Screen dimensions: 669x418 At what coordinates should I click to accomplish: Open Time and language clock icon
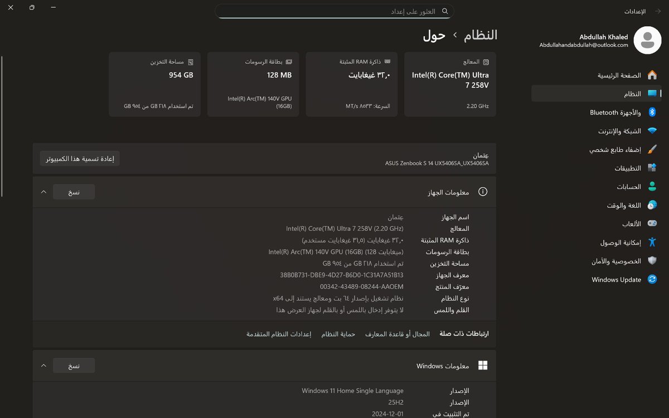click(x=652, y=205)
